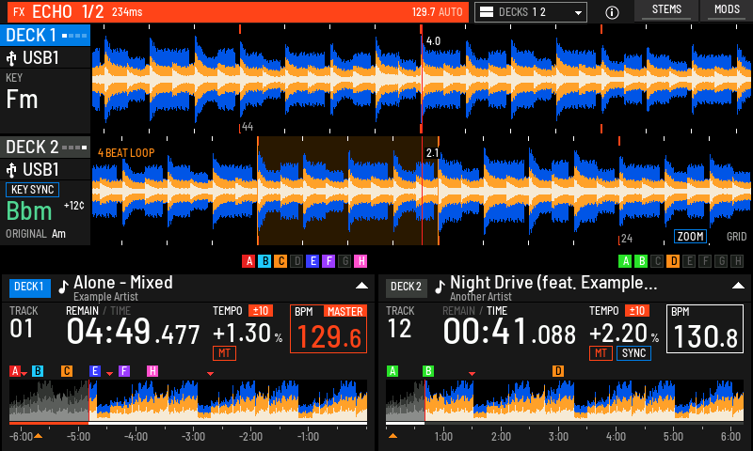Trigger Deck 1 empty hot cue D slot
This screenshot has width=753, height=451.
296,261
